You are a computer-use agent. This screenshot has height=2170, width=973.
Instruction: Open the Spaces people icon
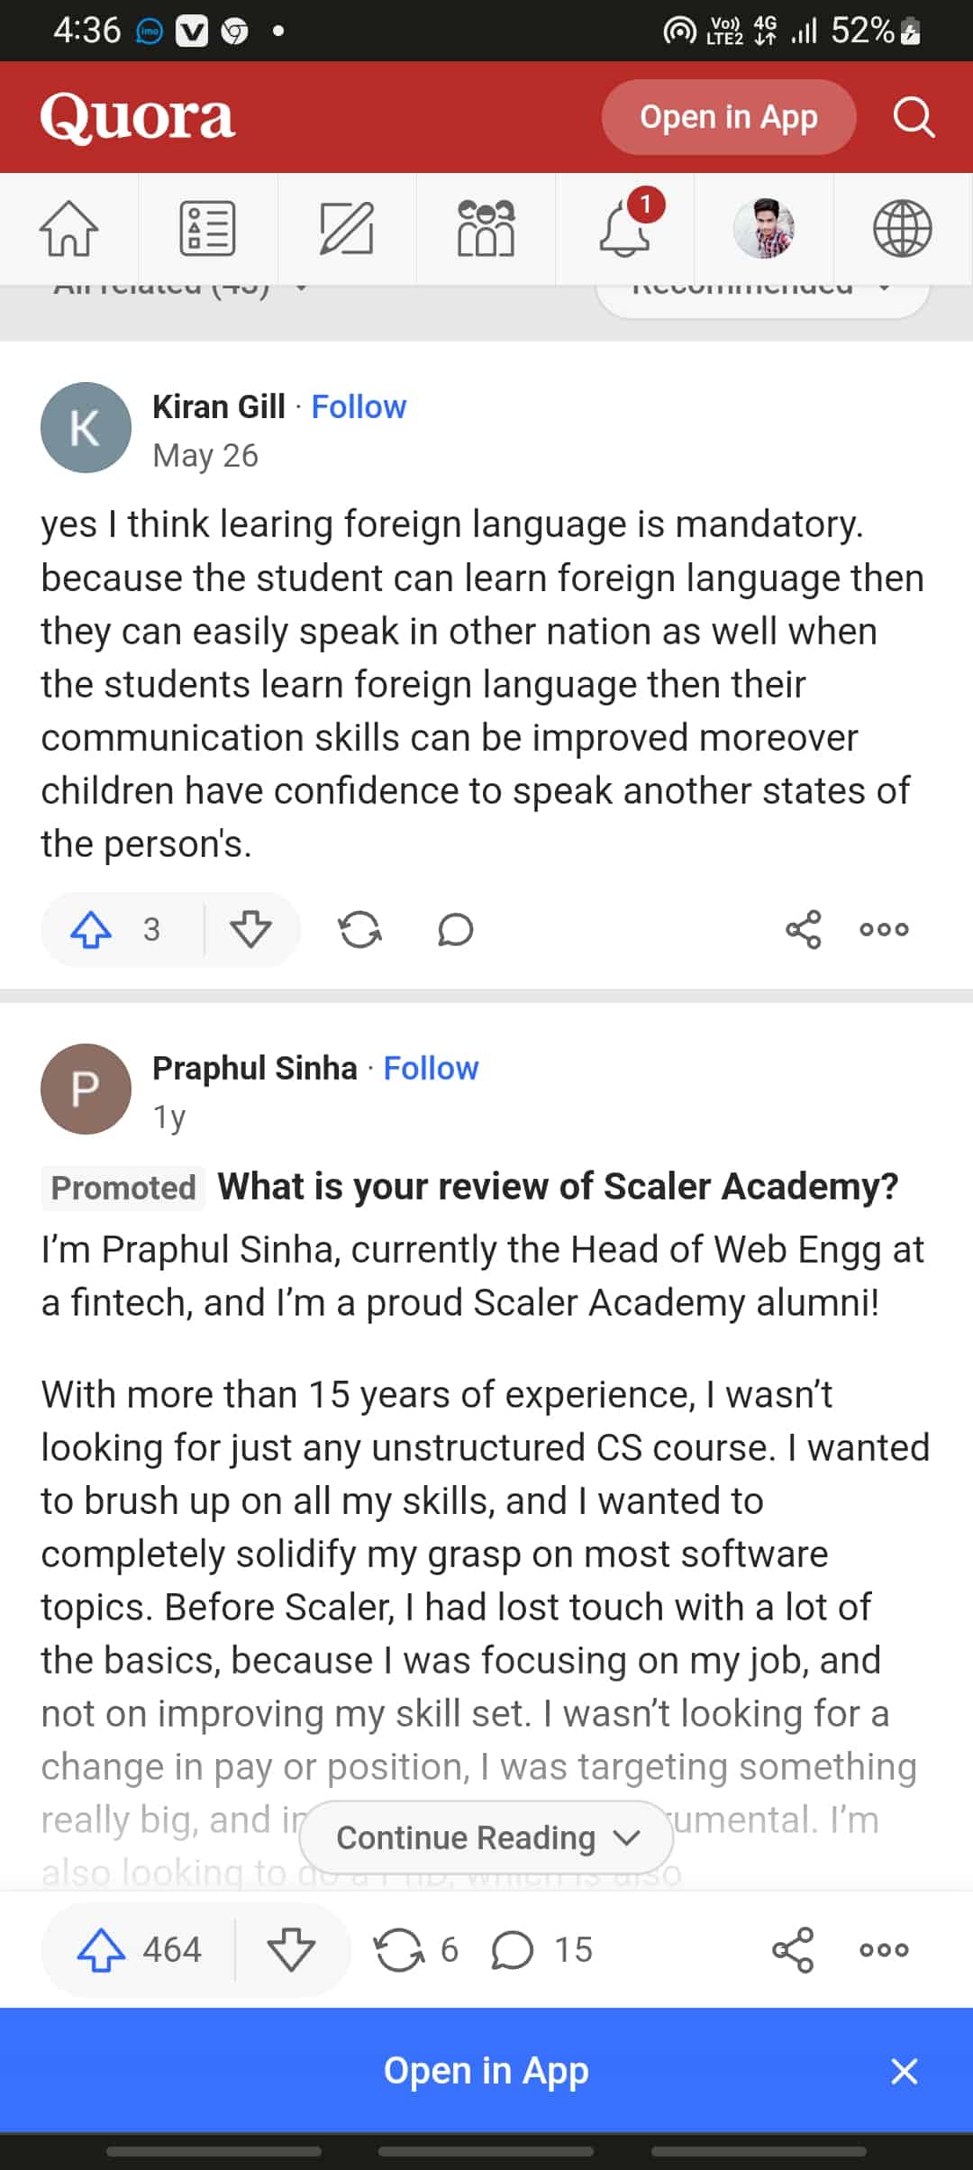point(486,229)
